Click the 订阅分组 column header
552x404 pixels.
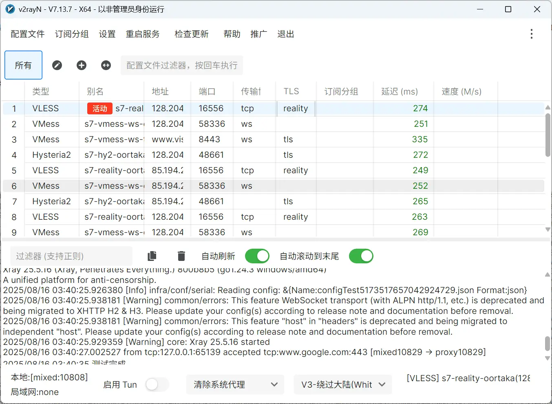[x=345, y=91]
